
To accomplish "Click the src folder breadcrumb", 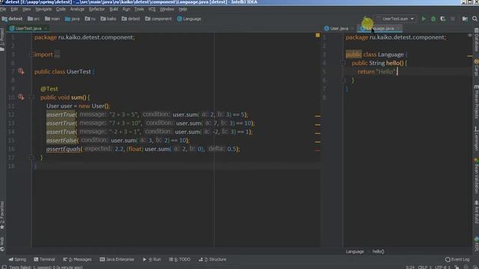I will point(34,19).
